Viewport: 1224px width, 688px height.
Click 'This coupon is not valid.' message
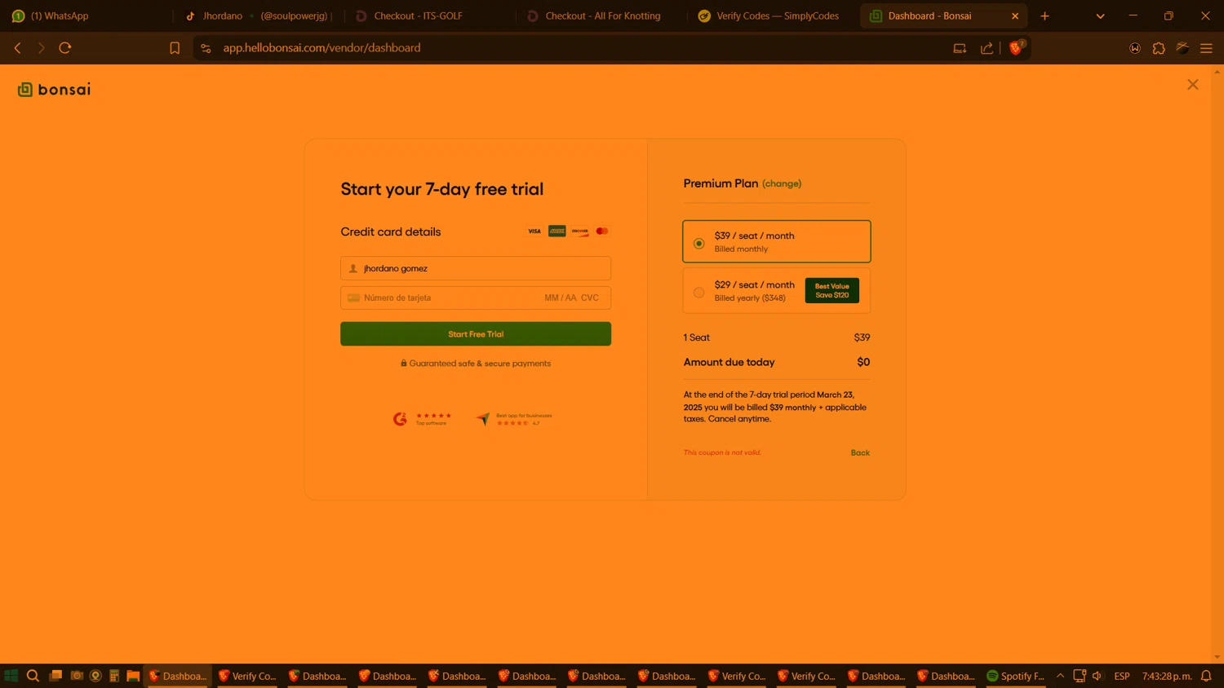point(722,452)
